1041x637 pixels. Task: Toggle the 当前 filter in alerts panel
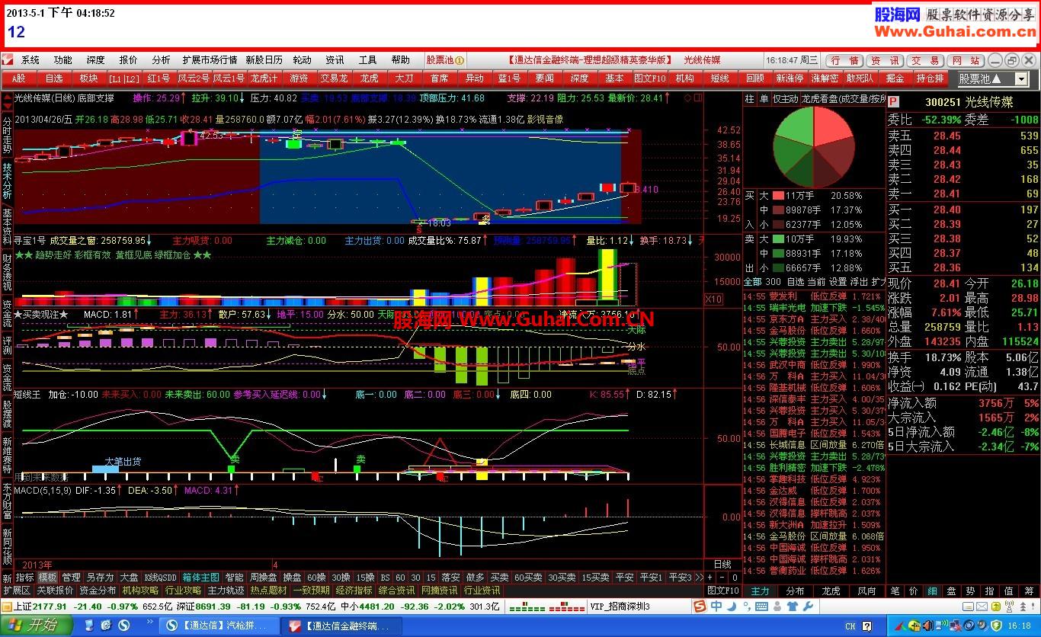(817, 282)
